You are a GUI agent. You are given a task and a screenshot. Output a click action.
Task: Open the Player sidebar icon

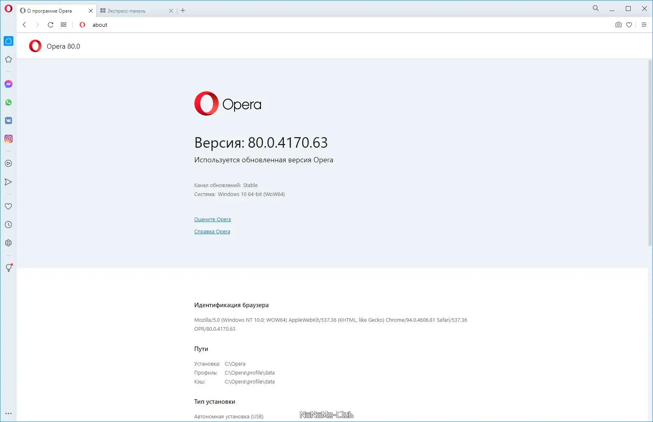click(x=9, y=164)
